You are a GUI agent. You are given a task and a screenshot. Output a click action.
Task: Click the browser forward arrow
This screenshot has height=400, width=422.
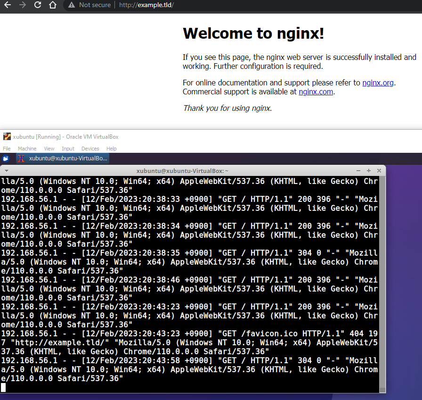(23, 5)
